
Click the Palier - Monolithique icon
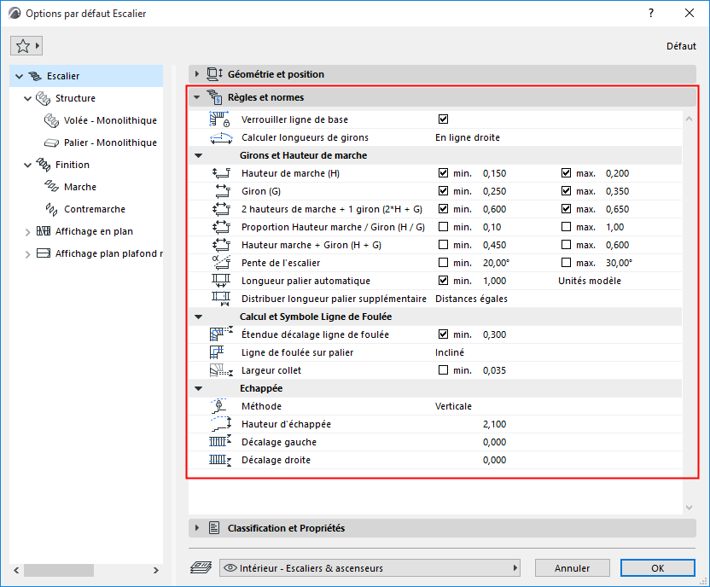[51, 142]
